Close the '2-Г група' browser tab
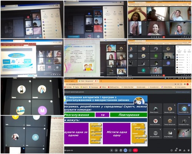 [76, 81]
